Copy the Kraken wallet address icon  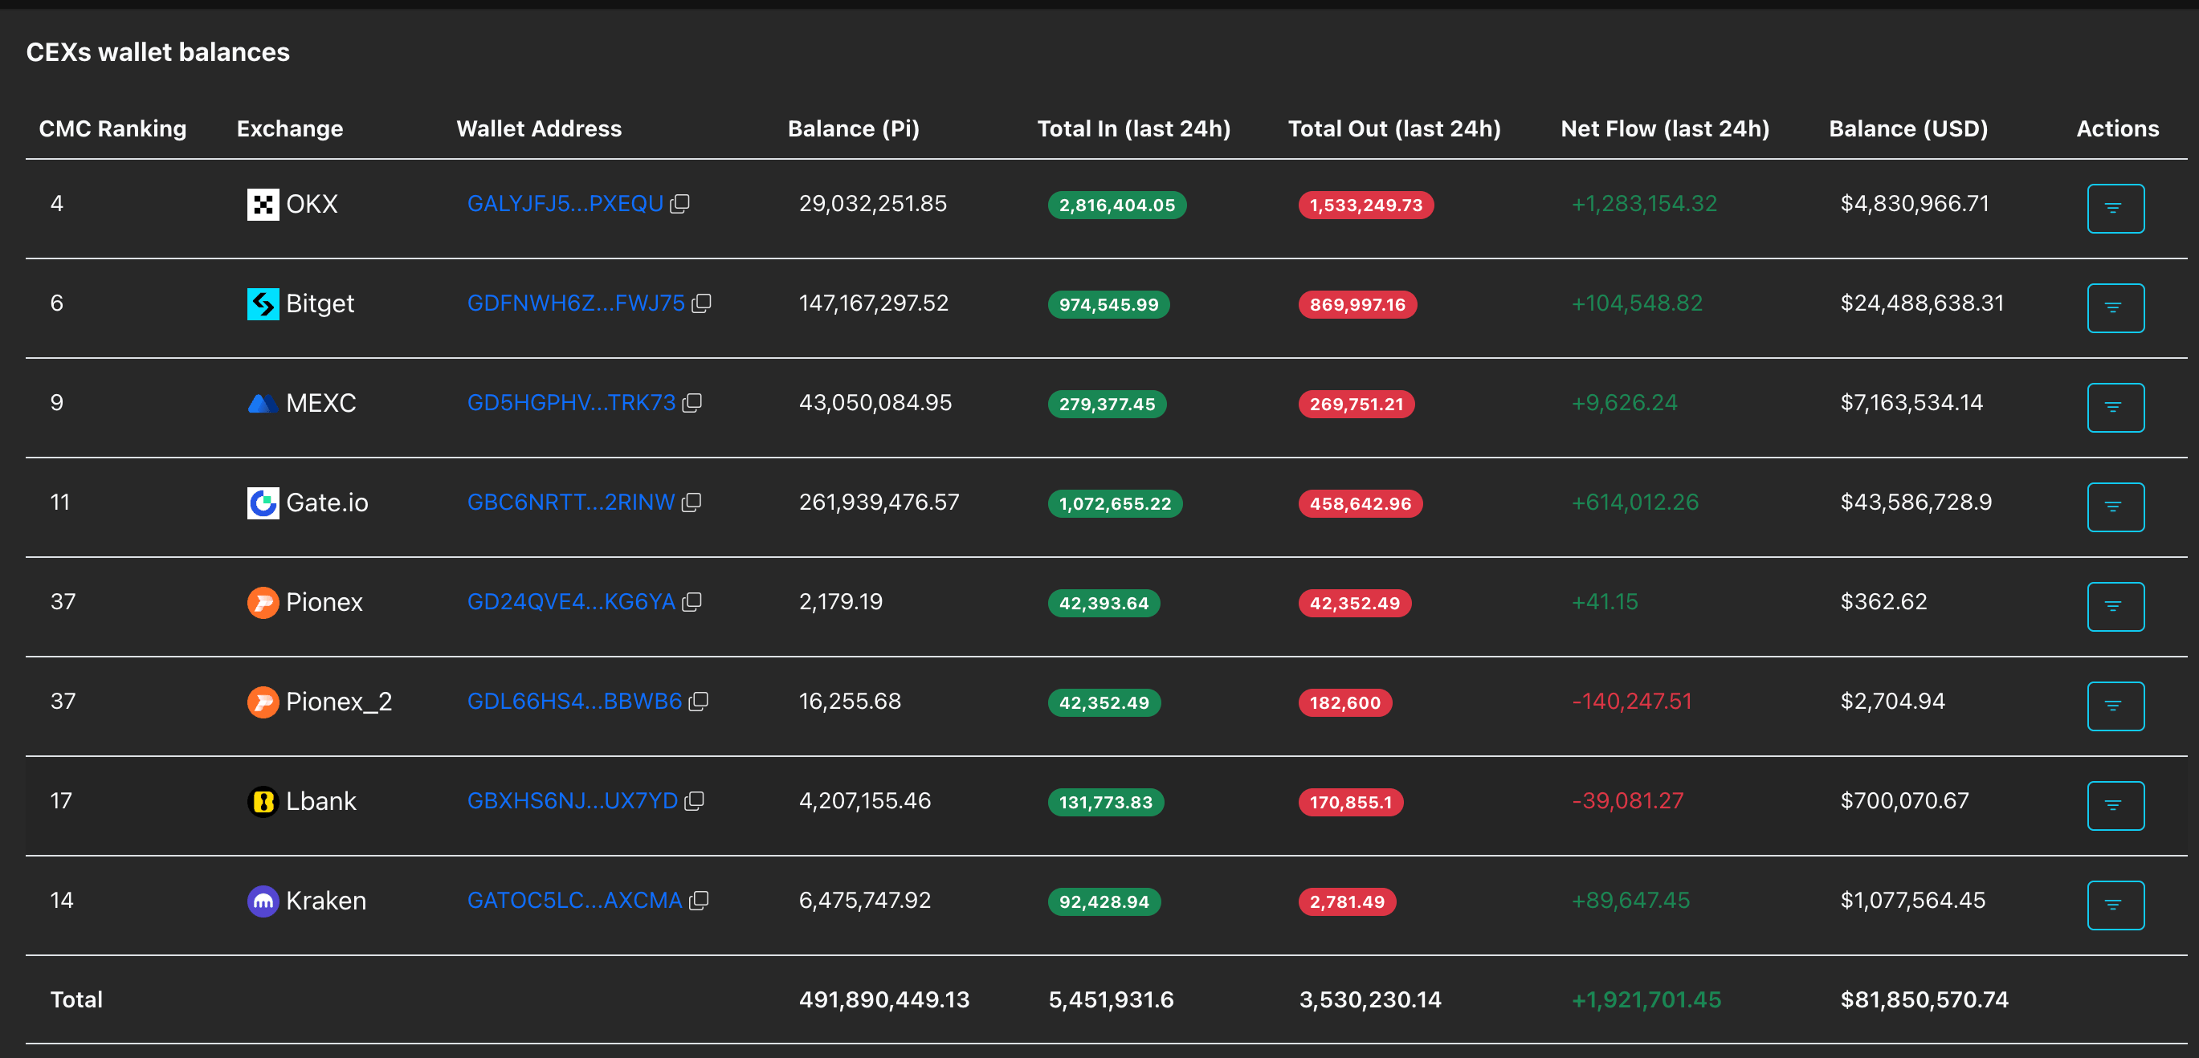(698, 901)
